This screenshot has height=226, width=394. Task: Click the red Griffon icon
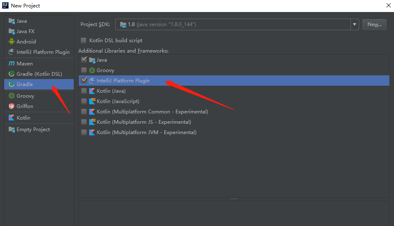(x=12, y=106)
